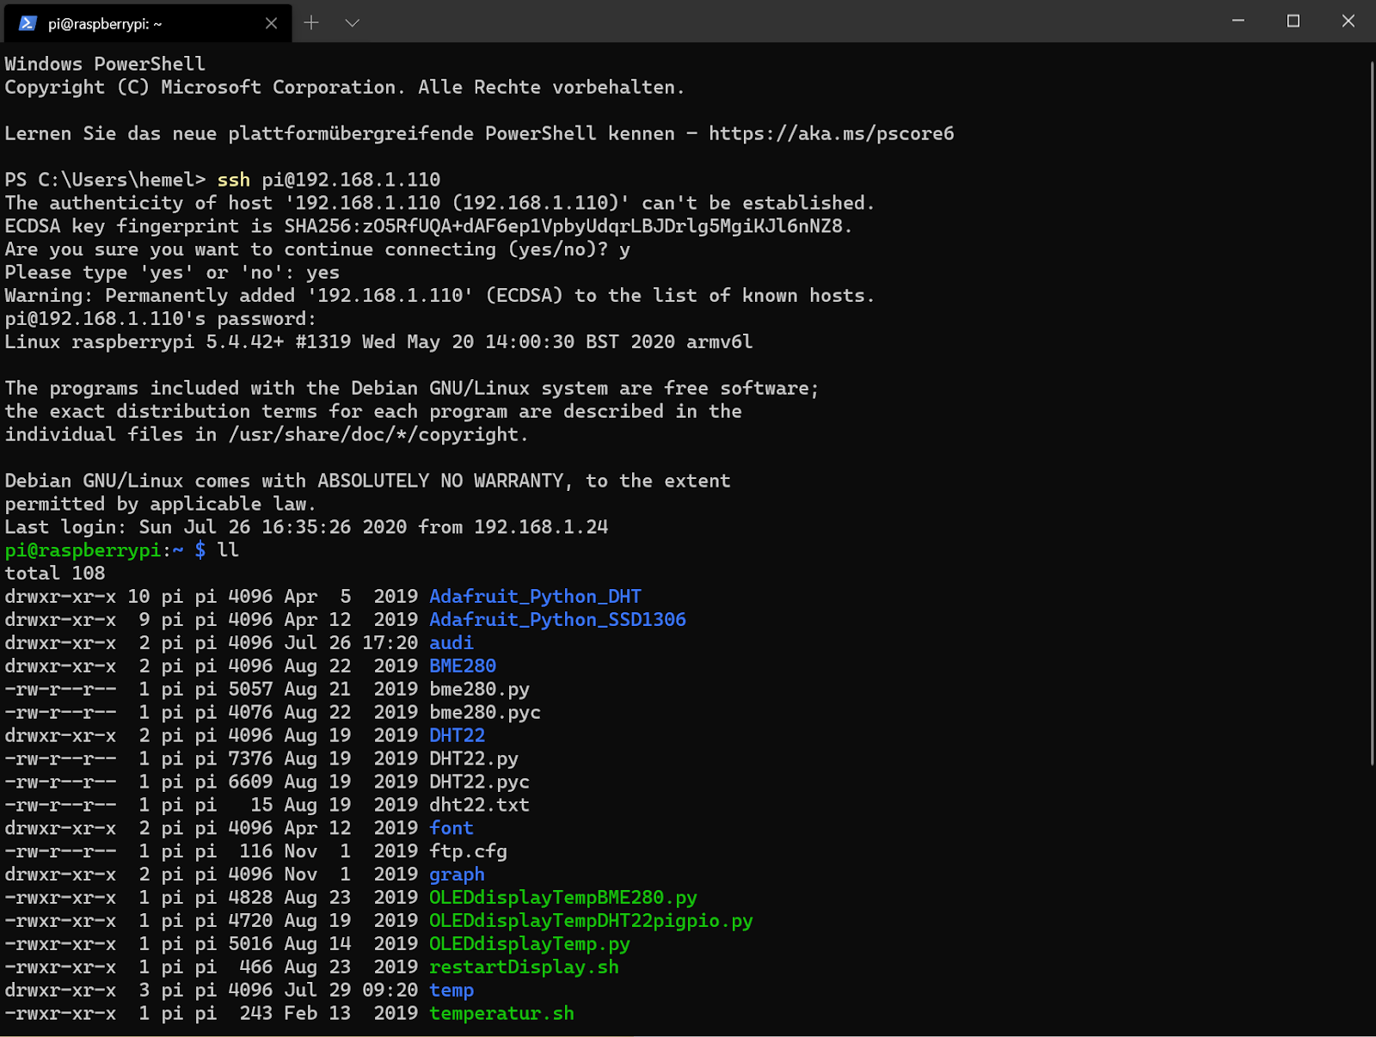Click the bme280.py file name
1376x1037 pixels.
(x=479, y=690)
